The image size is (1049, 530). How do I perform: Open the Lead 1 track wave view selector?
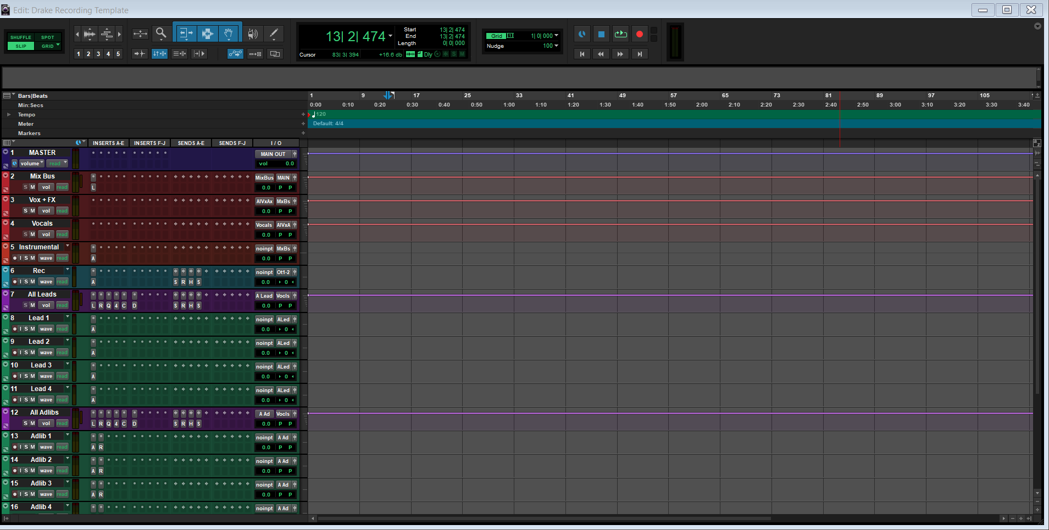pos(46,329)
